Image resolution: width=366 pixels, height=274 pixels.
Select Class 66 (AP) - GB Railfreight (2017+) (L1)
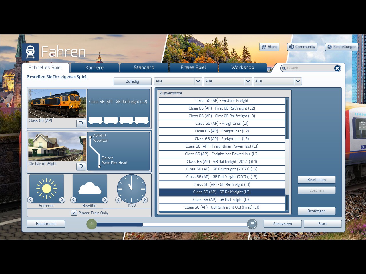pyautogui.click(x=222, y=162)
